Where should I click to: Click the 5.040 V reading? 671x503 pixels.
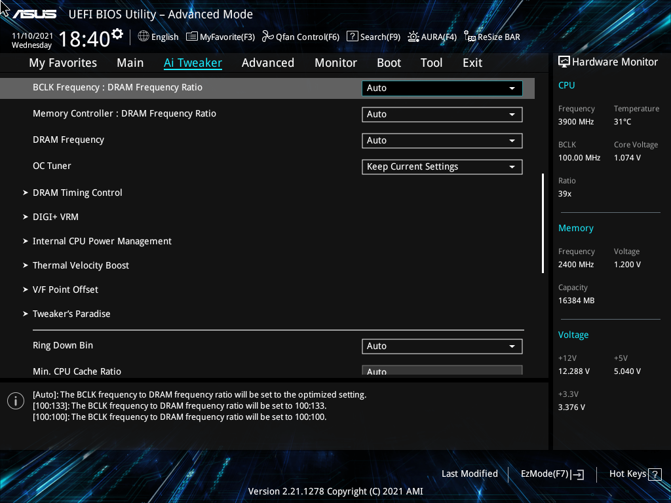(x=627, y=371)
